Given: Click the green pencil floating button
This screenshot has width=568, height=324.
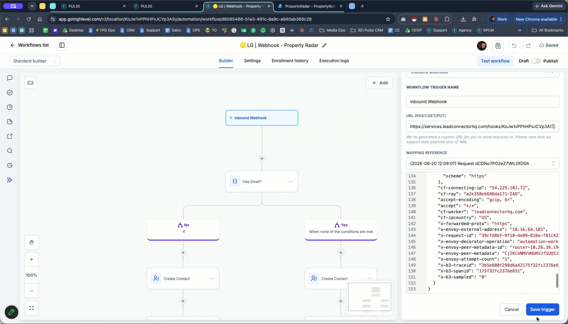Looking at the screenshot, I should pyautogui.click(x=12, y=312).
